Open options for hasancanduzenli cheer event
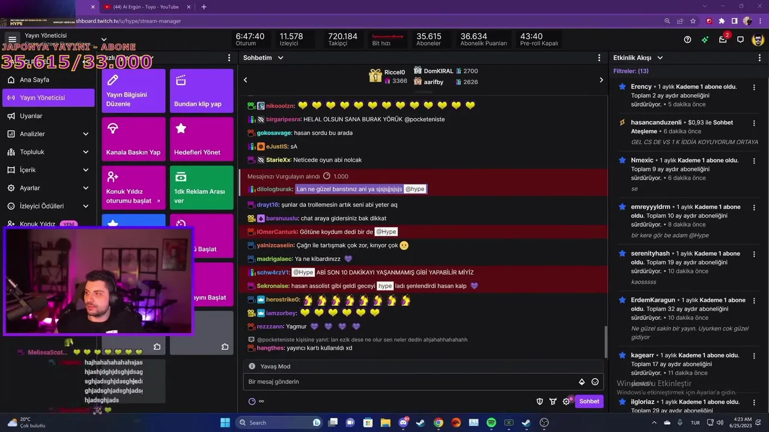769x432 pixels. (x=754, y=122)
